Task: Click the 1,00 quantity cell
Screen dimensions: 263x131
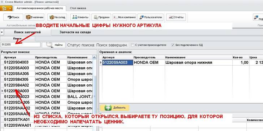Action: point(241,62)
